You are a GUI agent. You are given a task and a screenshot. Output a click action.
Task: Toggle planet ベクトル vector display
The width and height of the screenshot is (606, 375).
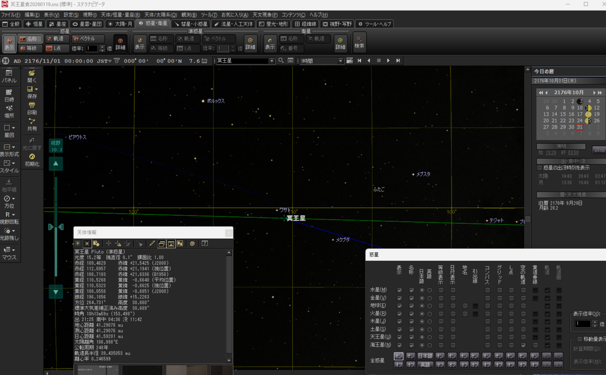[88, 39]
